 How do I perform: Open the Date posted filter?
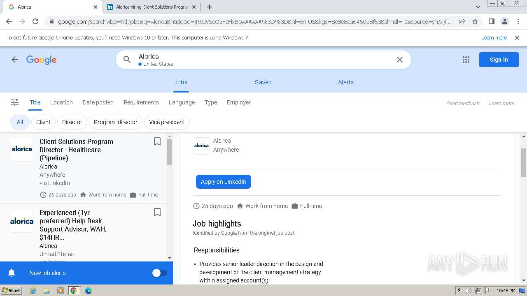pyautogui.click(x=98, y=102)
